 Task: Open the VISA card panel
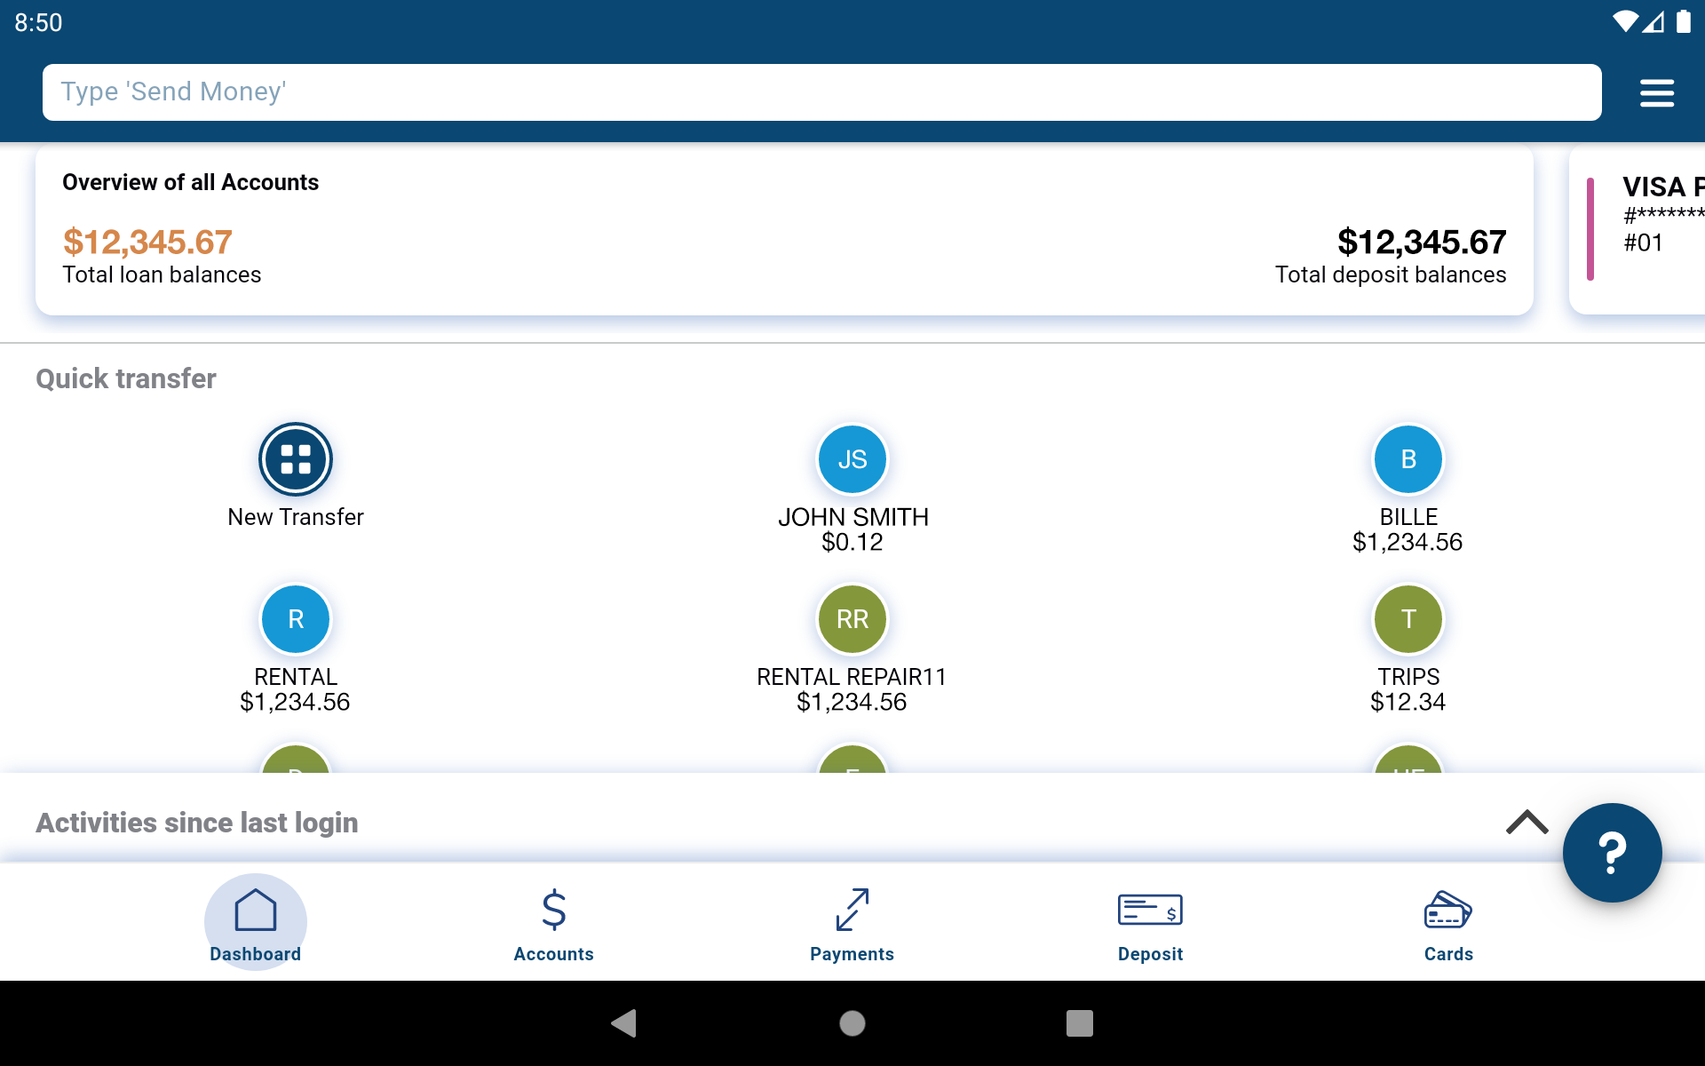click(1638, 230)
